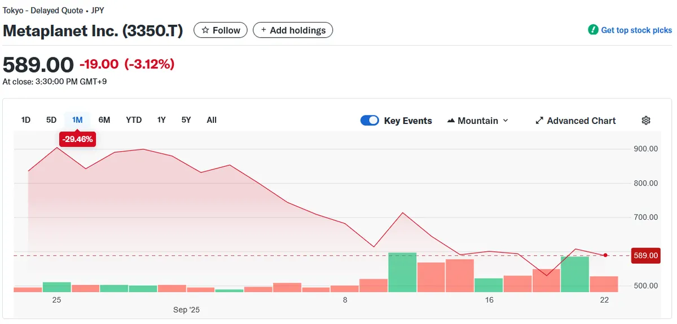This screenshot has height=324, width=677.
Task: Open chart settings gear icon
Action: point(646,121)
